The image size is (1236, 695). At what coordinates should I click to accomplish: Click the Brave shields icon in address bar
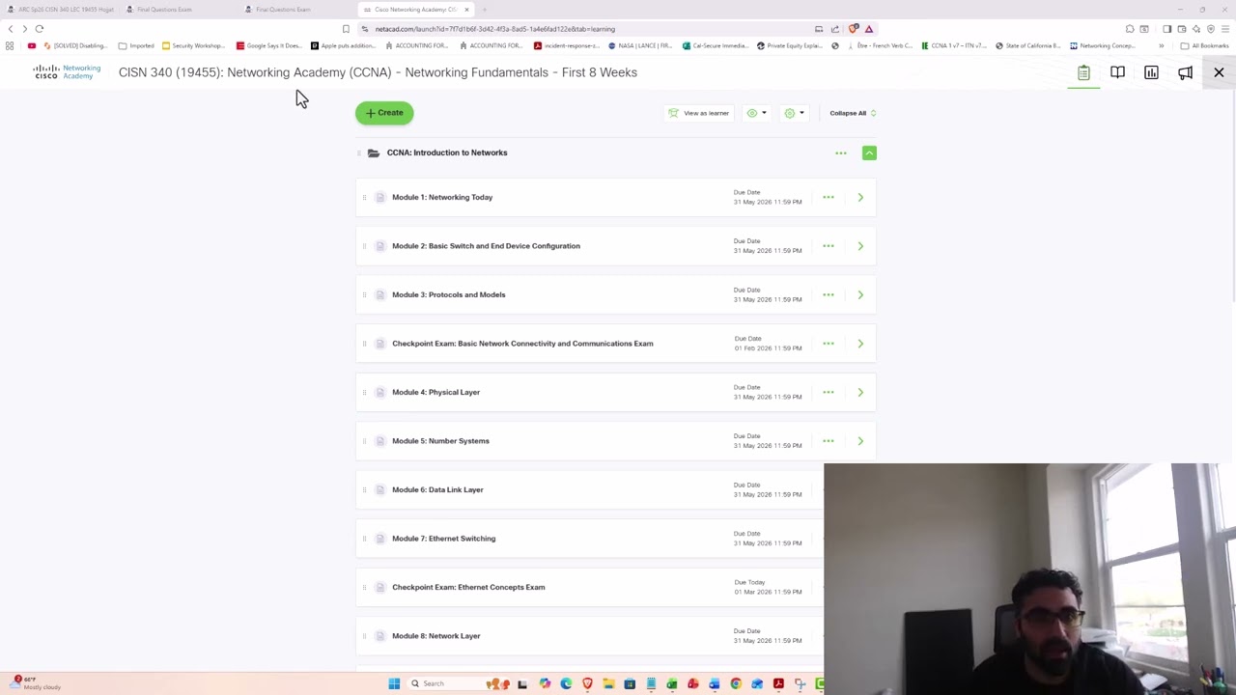pos(854,29)
